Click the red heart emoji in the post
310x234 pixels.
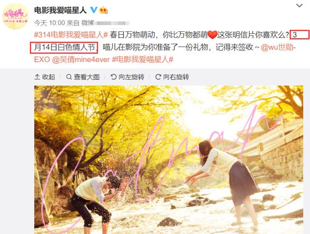pos(213,35)
